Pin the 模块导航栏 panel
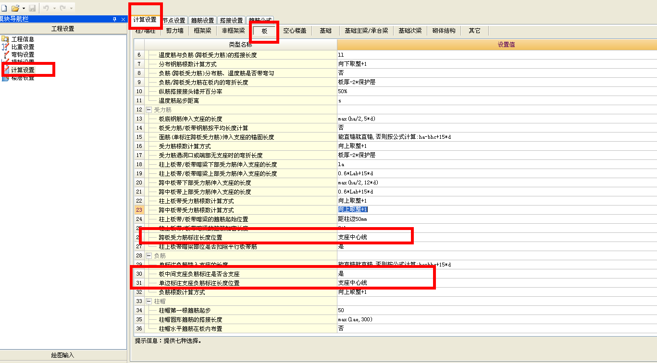This screenshot has height=363, width=657. [x=114, y=19]
